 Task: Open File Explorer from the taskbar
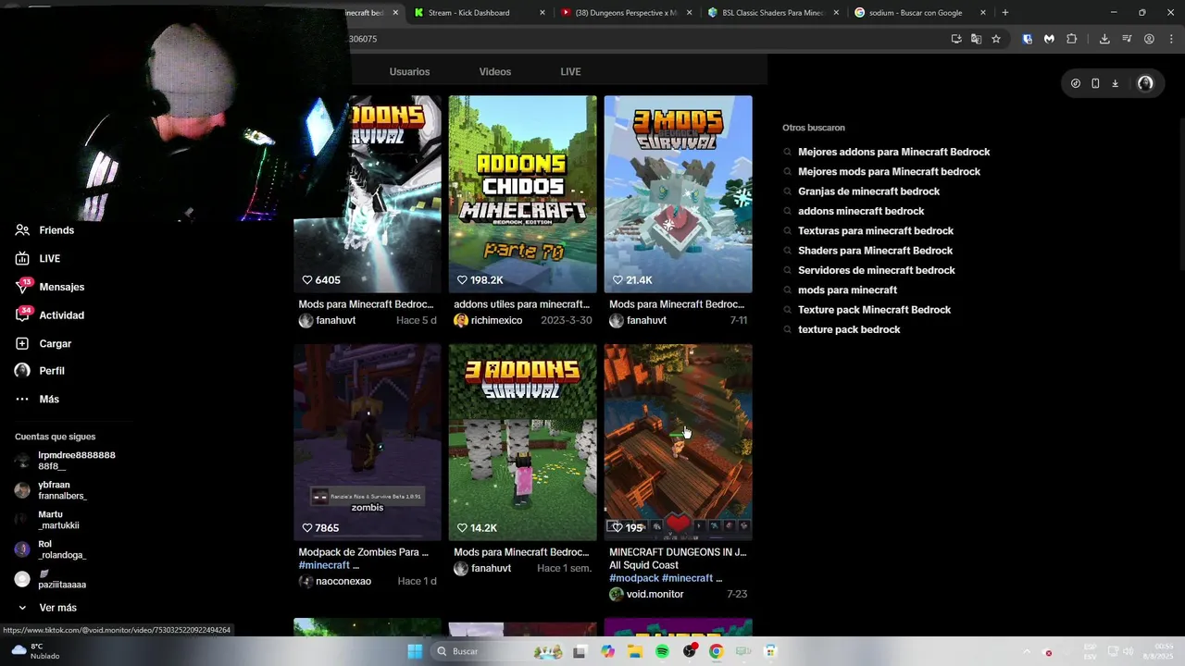point(635,651)
